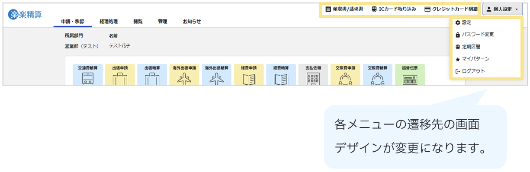Click the 楽楽精算 logo

25,14
